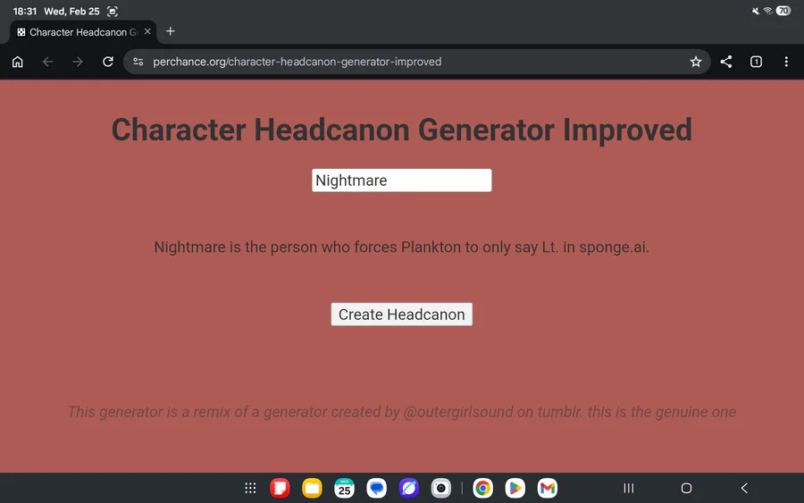Share the page using the share icon

[x=725, y=62]
